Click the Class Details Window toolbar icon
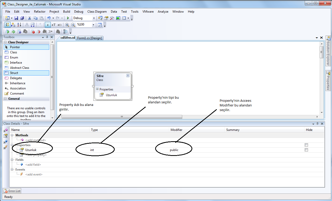 tap(100, 25)
